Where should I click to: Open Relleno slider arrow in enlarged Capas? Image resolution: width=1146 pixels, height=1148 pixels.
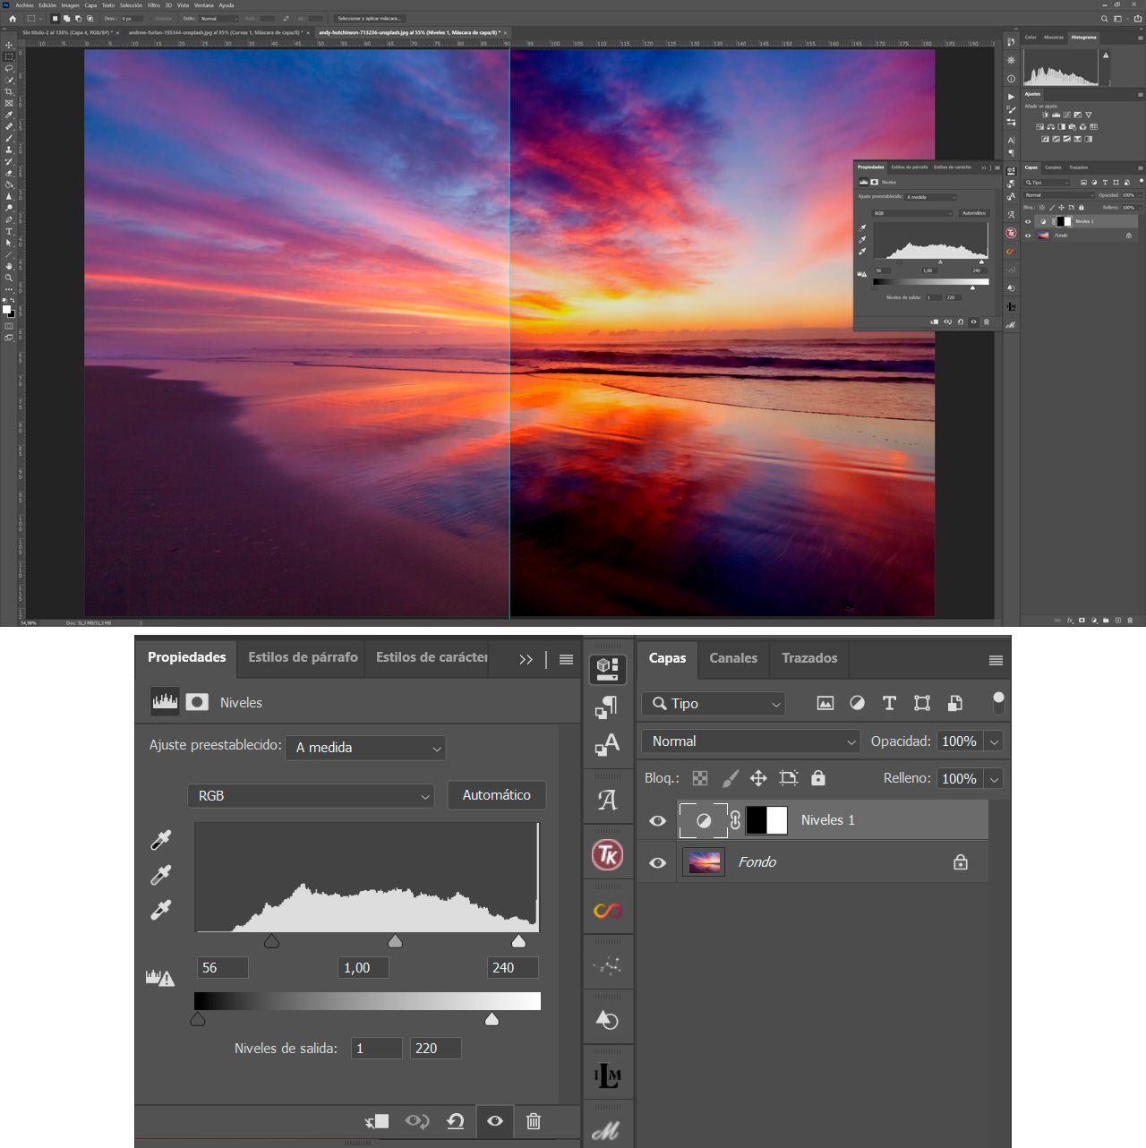[x=994, y=779]
